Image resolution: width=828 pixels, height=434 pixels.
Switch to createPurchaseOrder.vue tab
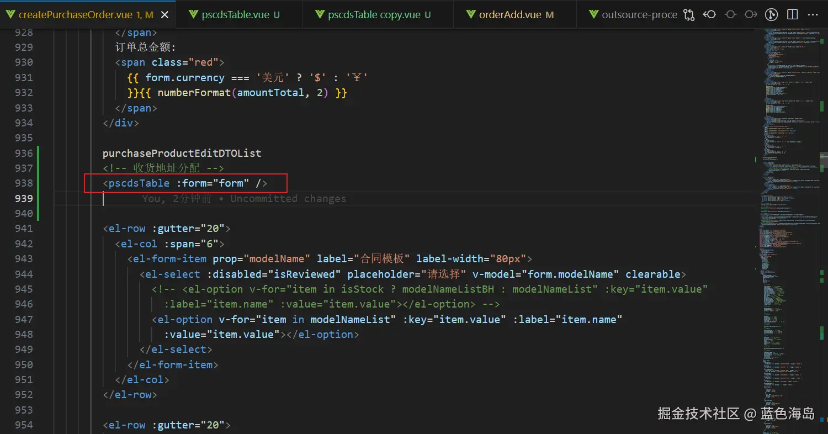tap(88, 15)
